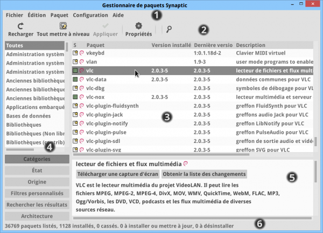The width and height of the screenshot is (323, 233).
Task: Open the Aide menu
Action: click(x=118, y=15)
